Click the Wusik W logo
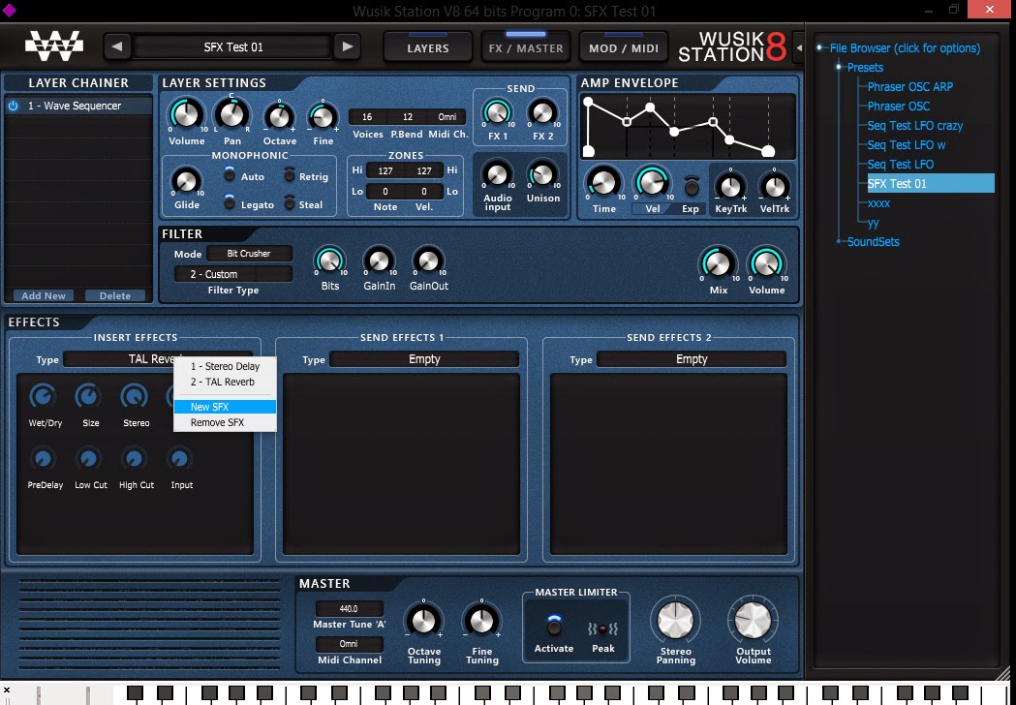The width and height of the screenshot is (1016, 705). pos(54,46)
